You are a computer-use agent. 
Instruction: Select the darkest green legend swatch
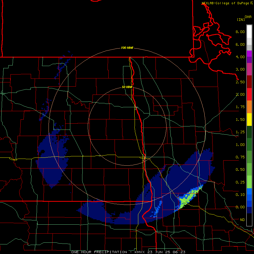point(249,132)
